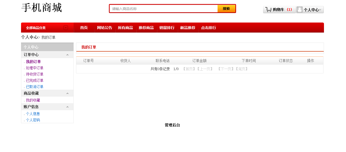Open 新品推荐 navigation item
This screenshot has width=346, height=152.
188,28
